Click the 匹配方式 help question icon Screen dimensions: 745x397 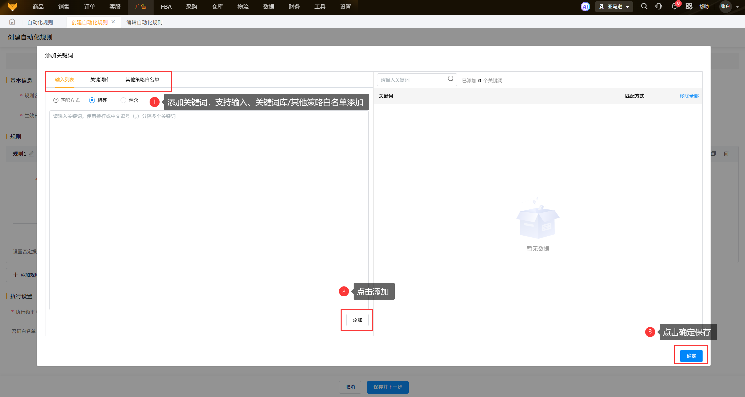coord(56,100)
